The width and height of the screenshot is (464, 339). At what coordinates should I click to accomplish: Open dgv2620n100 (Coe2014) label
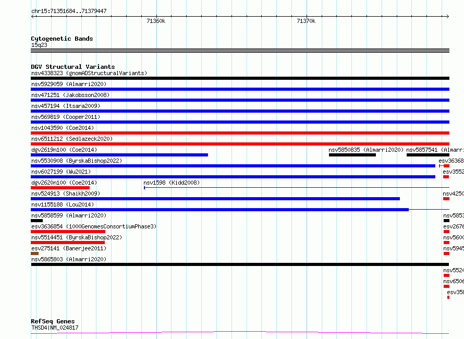click(x=64, y=183)
